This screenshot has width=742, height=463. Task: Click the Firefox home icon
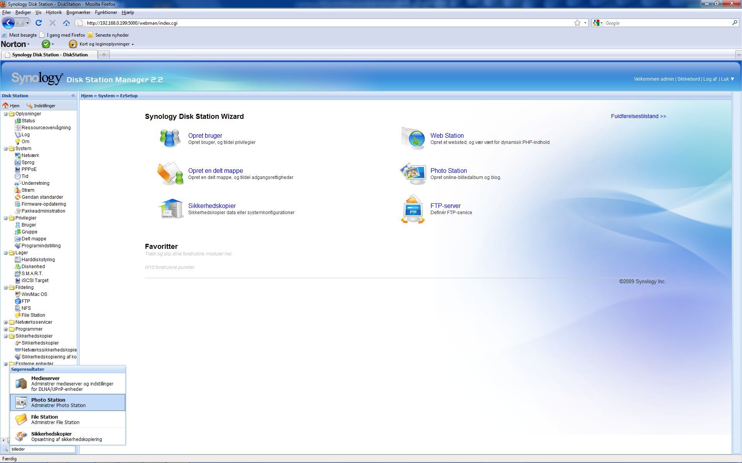[66, 23]
